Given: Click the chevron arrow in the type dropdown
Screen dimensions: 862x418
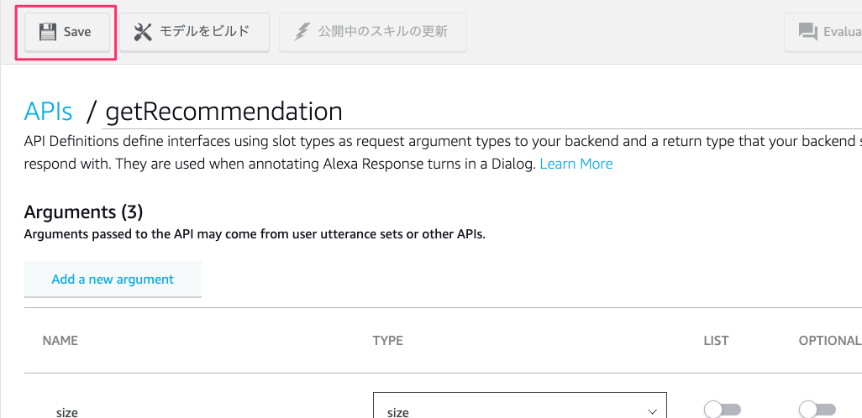Looking at the screenshot, I should (652, 411).
